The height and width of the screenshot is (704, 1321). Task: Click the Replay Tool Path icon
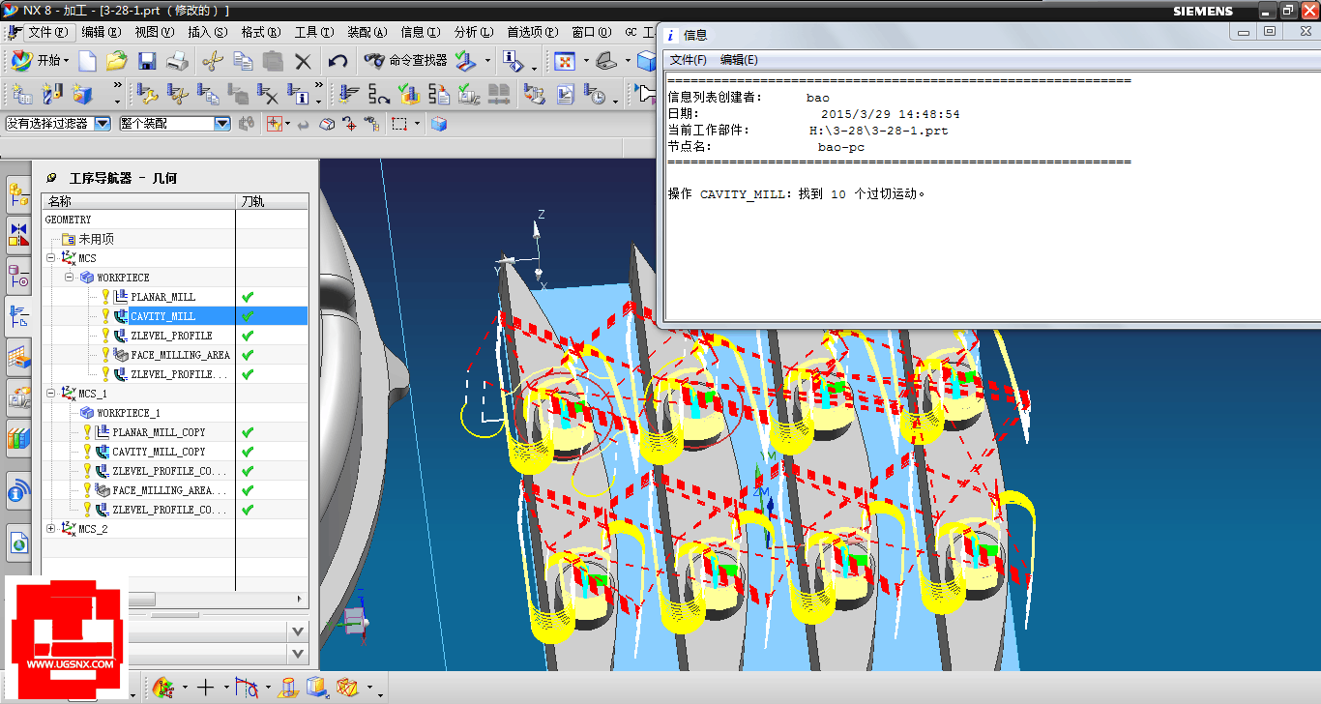[379, 94]
